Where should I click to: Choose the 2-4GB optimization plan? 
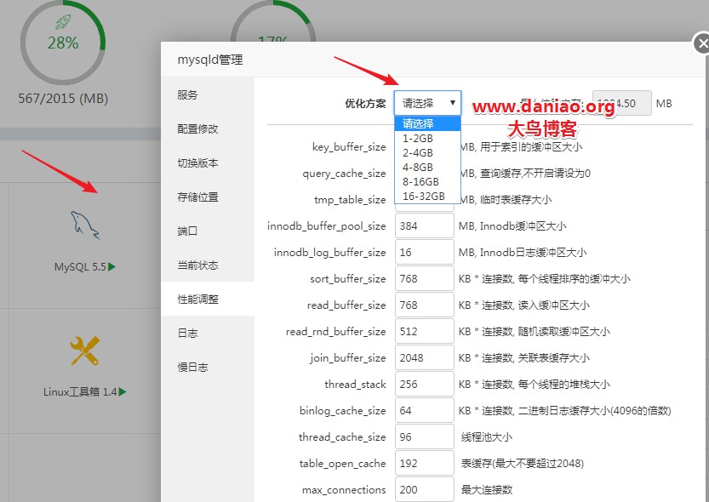[x=427, y=152]
